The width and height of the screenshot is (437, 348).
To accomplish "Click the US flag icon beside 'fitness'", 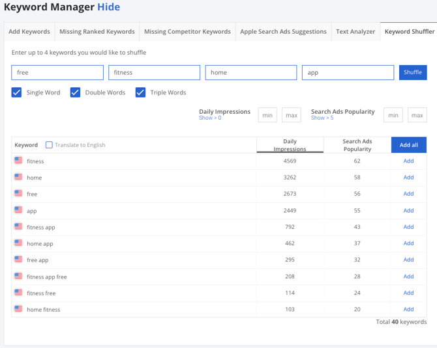I will point(18,161).
